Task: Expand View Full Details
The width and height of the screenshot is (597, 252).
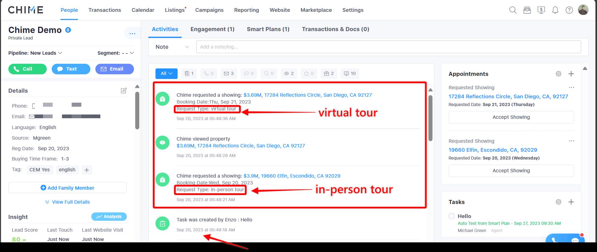Action: point(67,202)
